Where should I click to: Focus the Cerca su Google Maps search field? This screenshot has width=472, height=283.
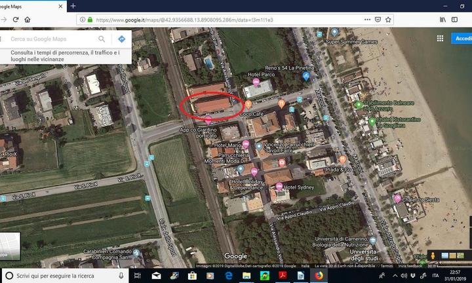pyautogui.click(x=49, y=39)
